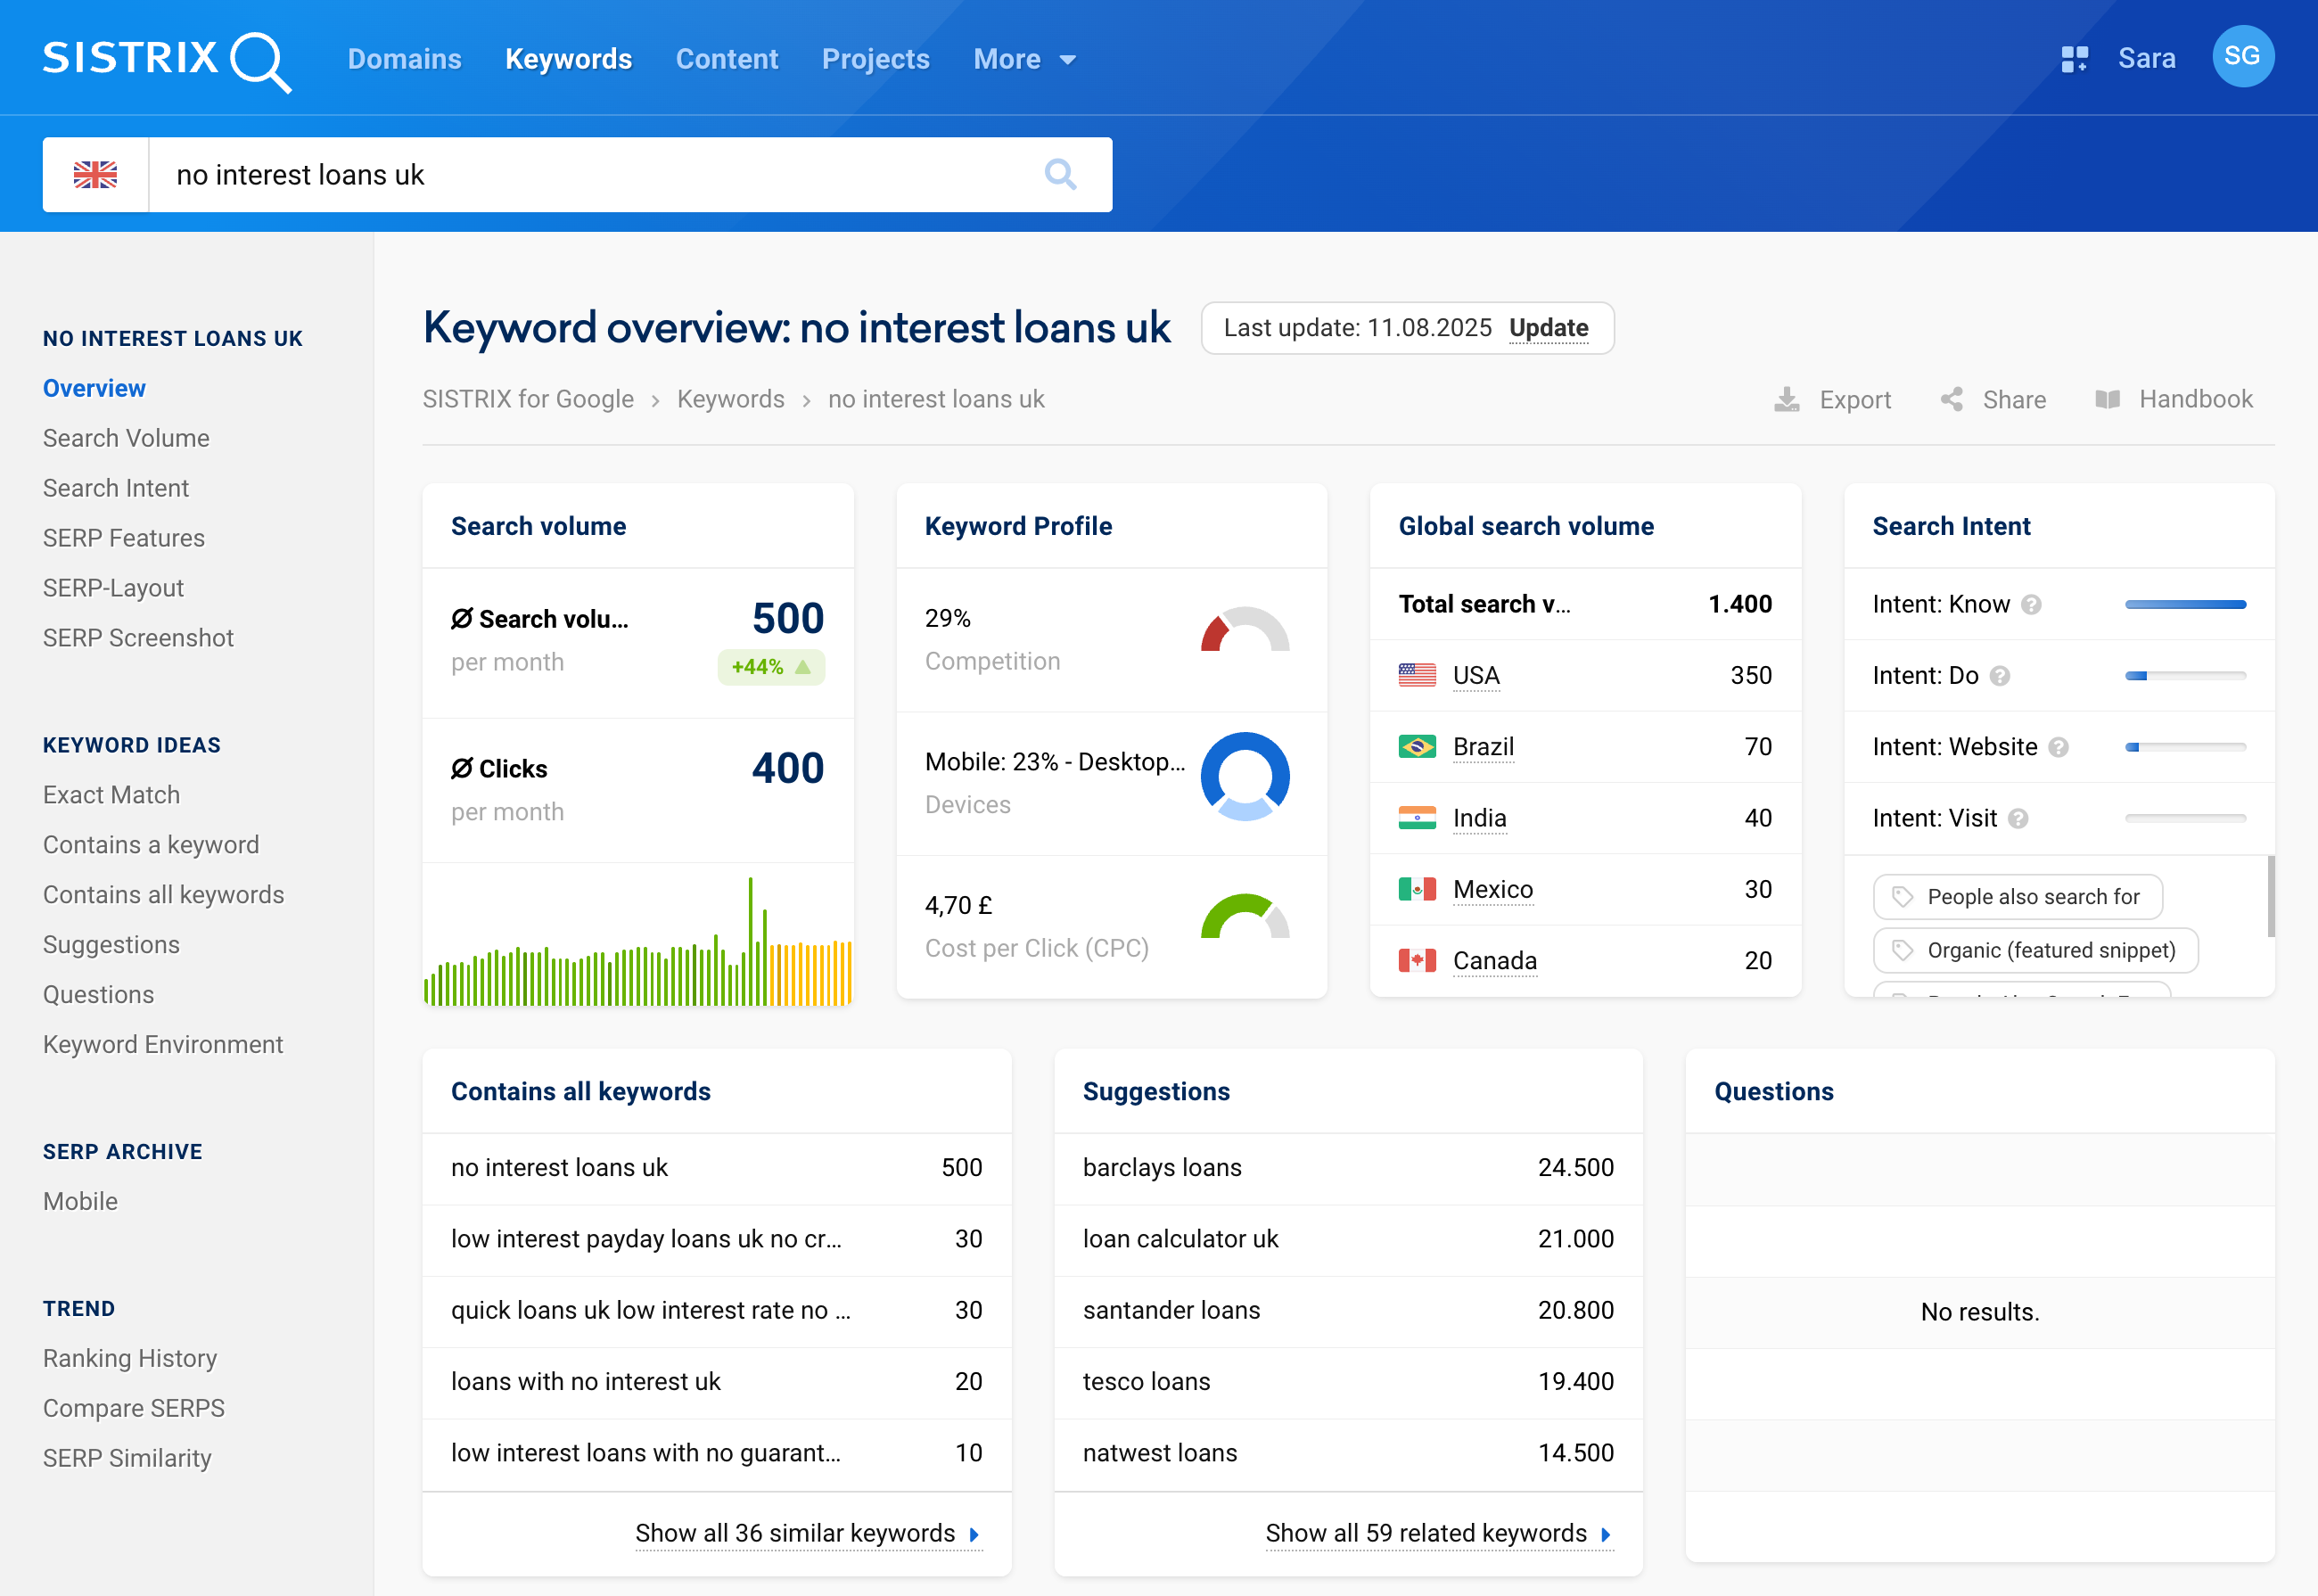
Task: Click the magnifier icon in the keyword search bar
Action: tap(1061, 174)
